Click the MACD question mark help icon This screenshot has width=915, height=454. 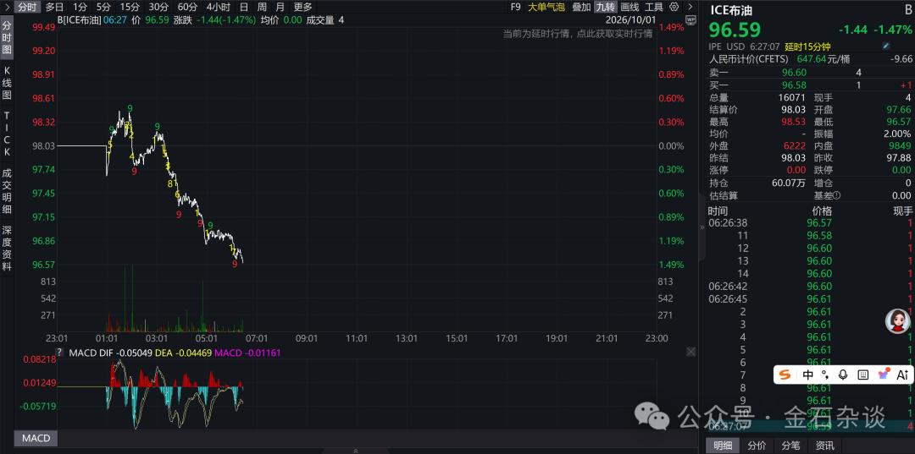click(59, 353)
